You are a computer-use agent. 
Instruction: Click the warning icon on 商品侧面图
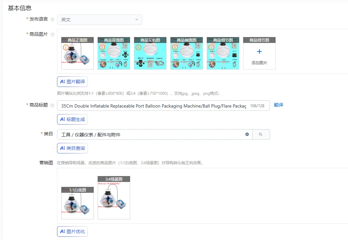point(175,47)
